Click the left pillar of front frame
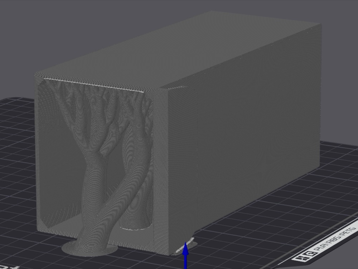Screen dimensions: 358x269 (x=39, y=150)
